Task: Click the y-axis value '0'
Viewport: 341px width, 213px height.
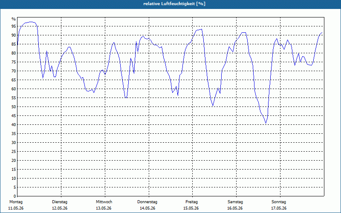Action: pos(14,196)
